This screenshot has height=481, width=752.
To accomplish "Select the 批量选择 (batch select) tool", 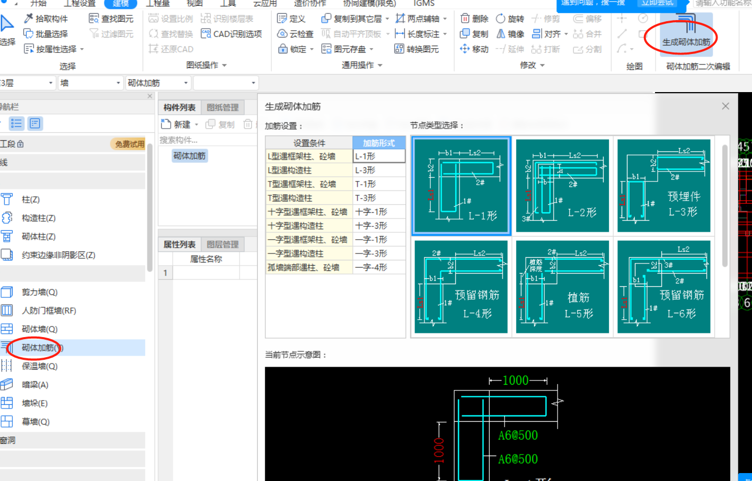I will (46, 34).
